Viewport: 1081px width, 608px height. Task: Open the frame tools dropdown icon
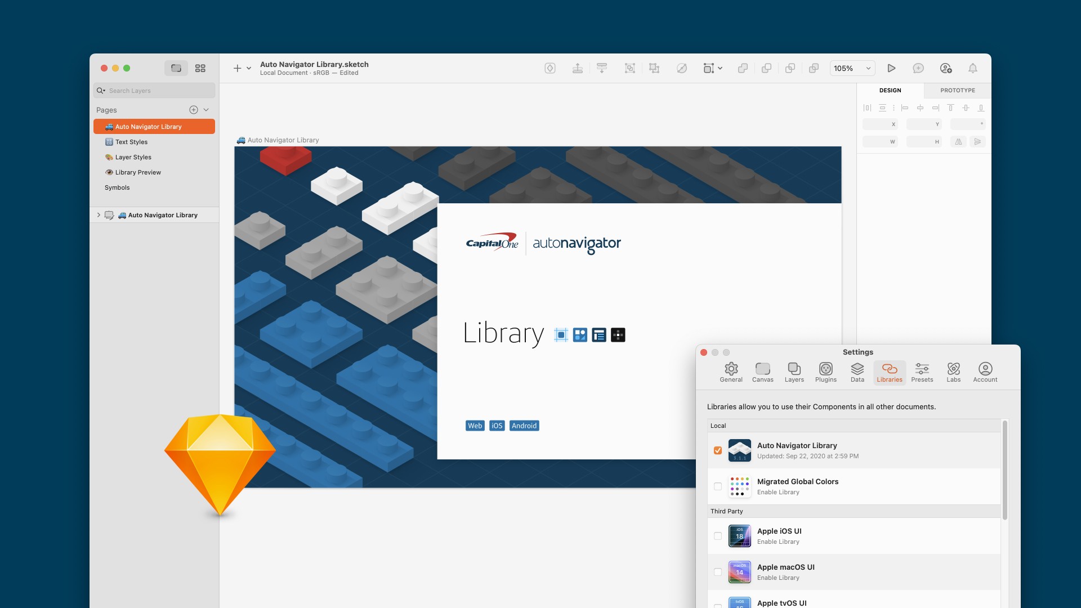[x=712, y=68]
